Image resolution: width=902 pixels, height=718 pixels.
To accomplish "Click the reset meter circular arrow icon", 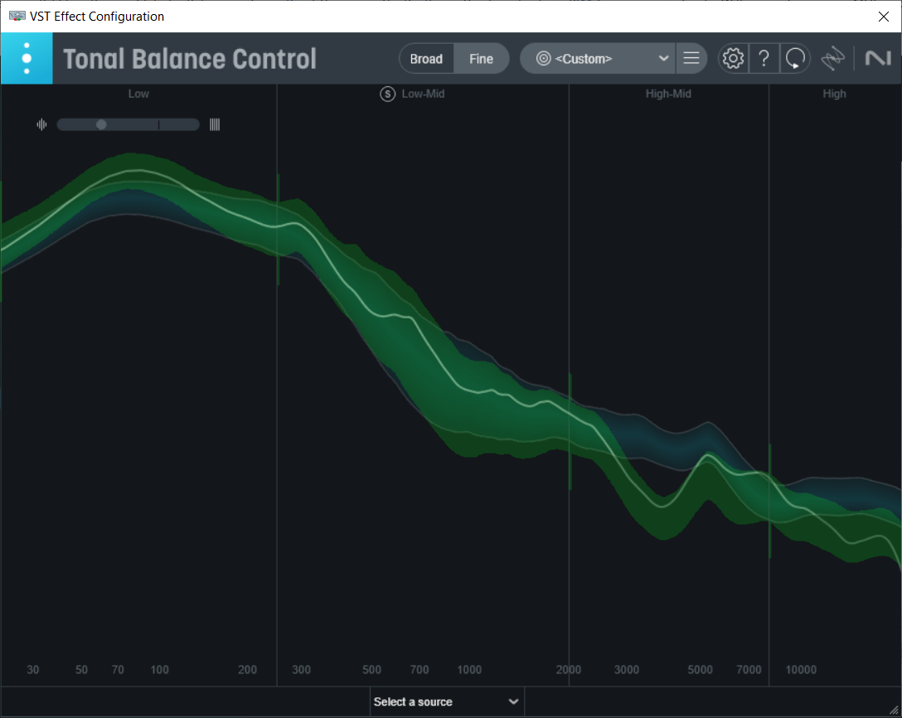I will point(795,58).
